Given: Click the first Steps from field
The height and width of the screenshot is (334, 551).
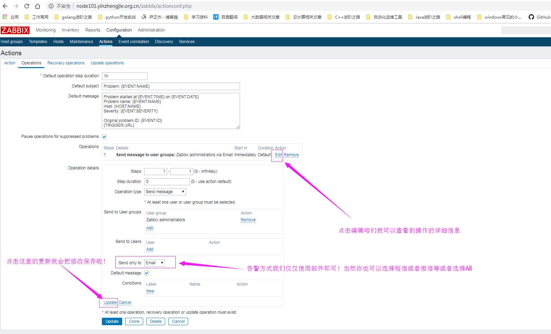Looking at the screenshot, I should [156, 171].
